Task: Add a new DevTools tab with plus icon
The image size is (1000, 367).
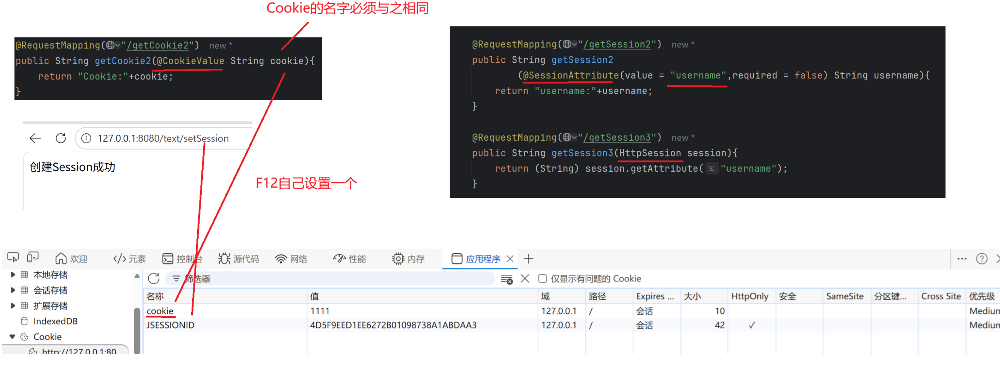Action: (x=528, y=259)
